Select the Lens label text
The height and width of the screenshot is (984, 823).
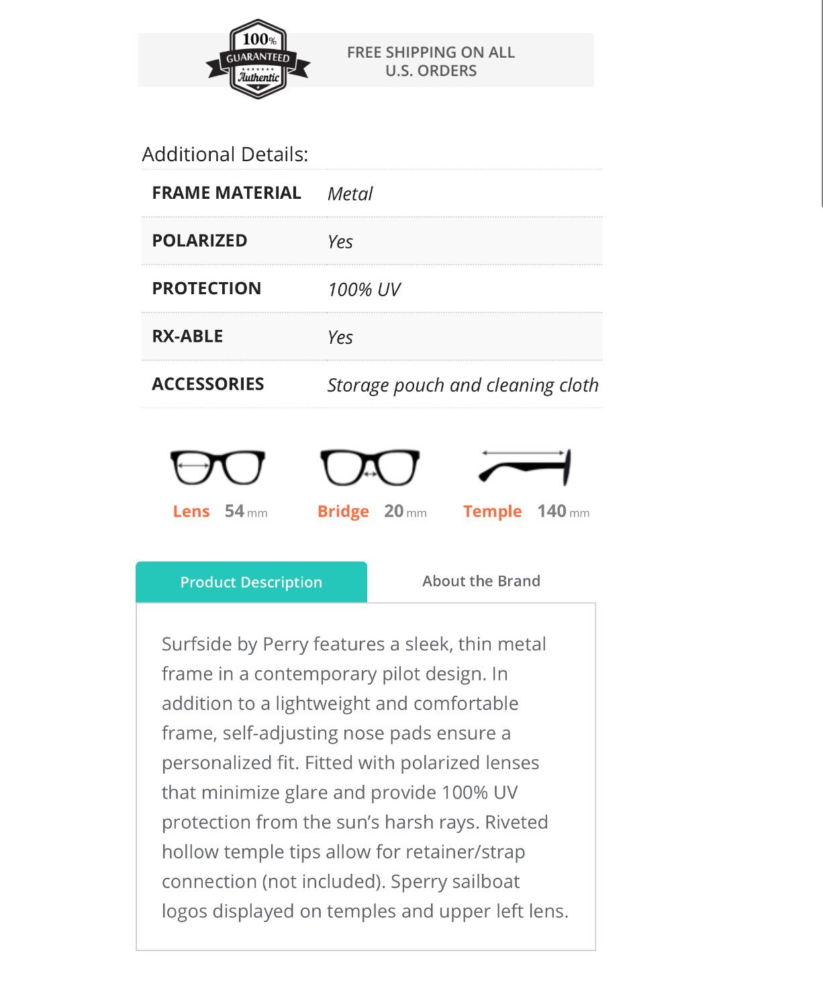coord(191,511)
